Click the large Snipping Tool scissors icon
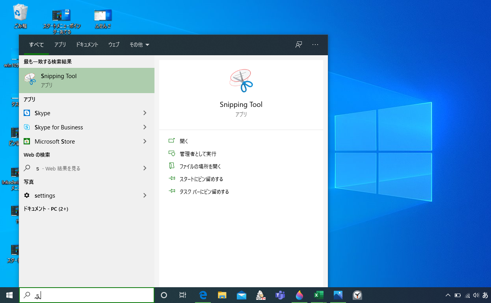 click(241, 81)
